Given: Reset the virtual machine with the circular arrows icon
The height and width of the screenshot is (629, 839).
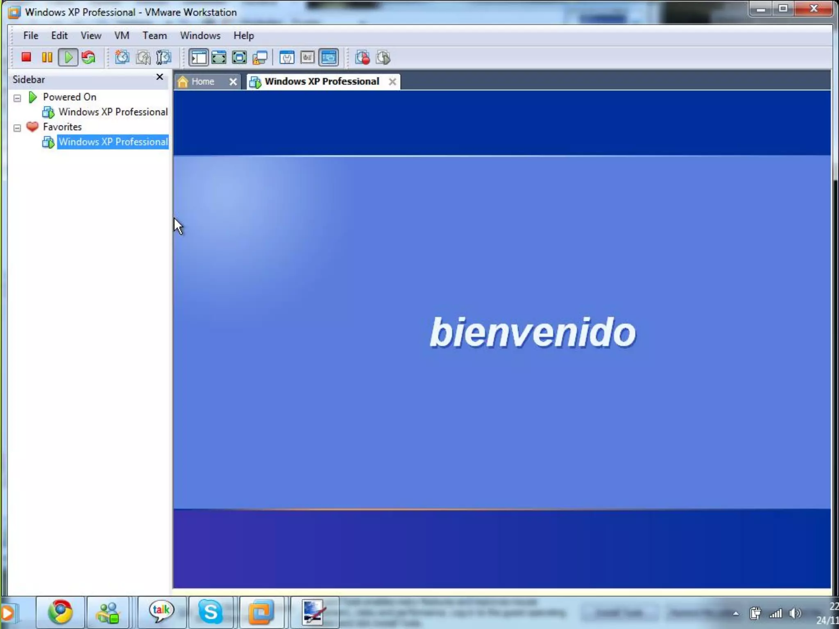Looking at the screenshot, I should [x=88, y=57].
